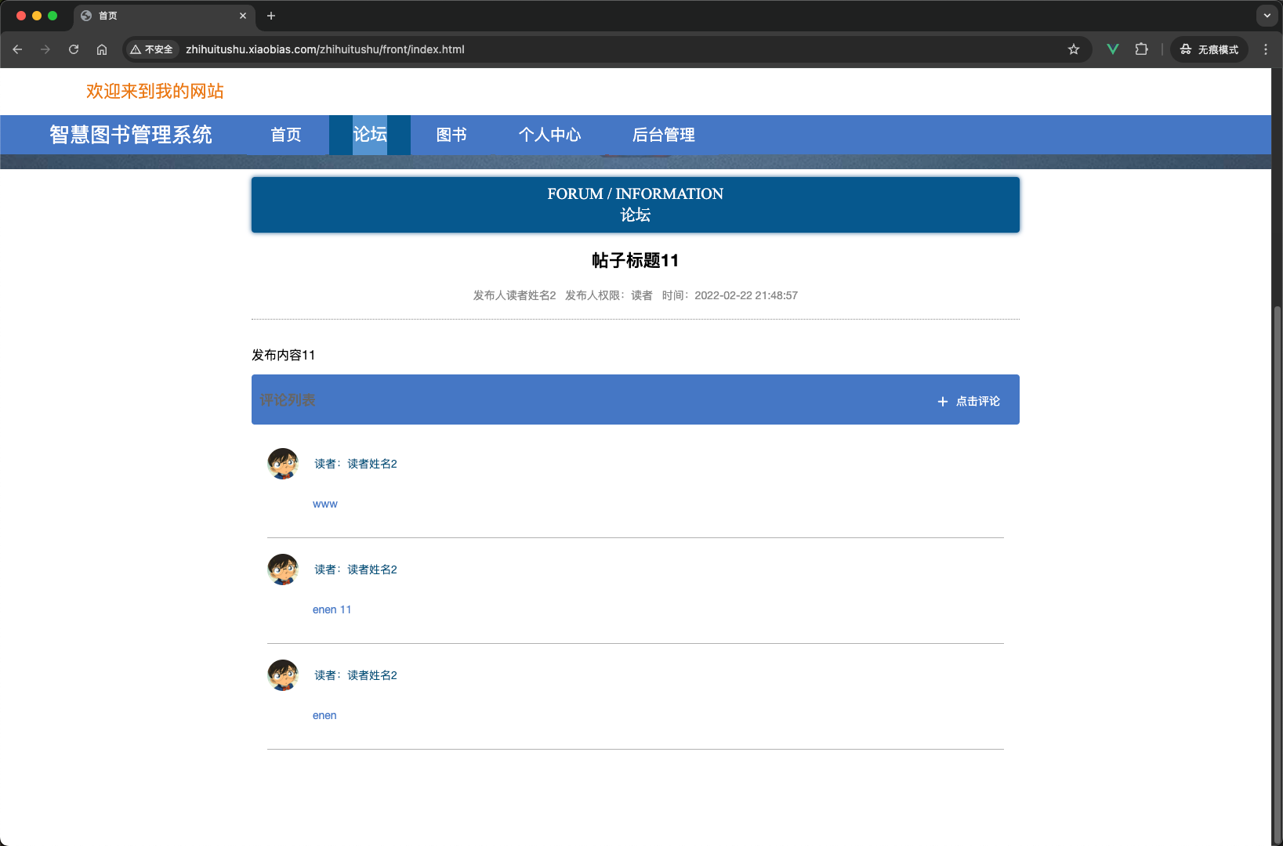Screen dimensions: 1283x846
Task: Click the FORUM / INFORMATION banner
Action: pos(636,204)
